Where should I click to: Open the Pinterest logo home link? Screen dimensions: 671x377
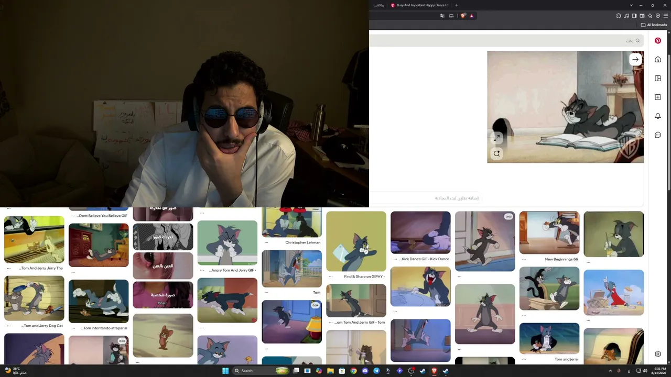click(x=658, y=41)
